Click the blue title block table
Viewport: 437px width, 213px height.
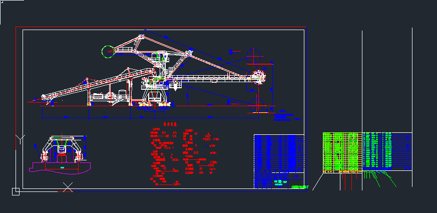tap(279, 161)
